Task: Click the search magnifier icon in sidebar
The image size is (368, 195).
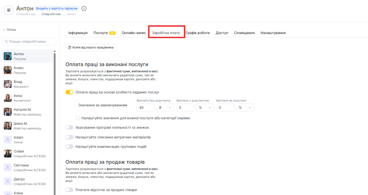Action: (6, 42)
